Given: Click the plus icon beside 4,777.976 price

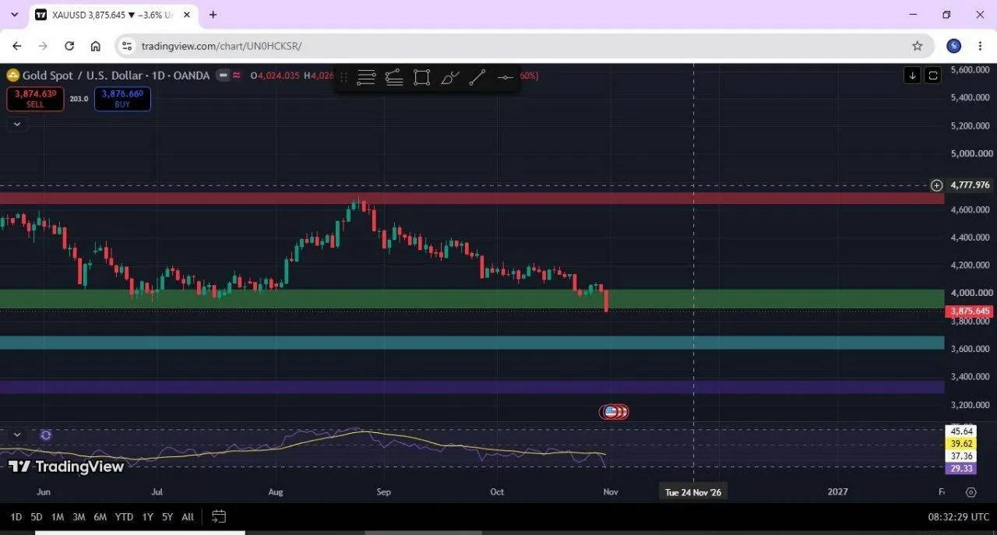Looking at the screenshot, I should pyautogui.click(x=936, y=185).
